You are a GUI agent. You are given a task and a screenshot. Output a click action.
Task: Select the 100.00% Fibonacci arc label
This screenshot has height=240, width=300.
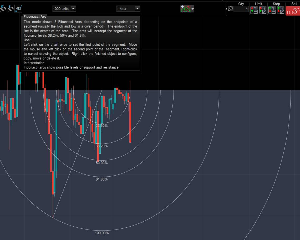[102, 233]
